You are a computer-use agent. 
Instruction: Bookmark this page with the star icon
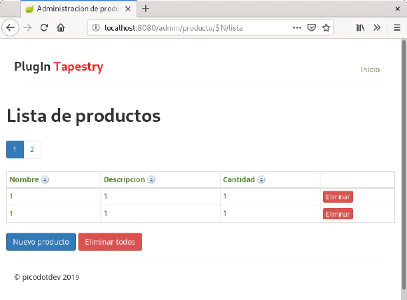coord(326,28)
